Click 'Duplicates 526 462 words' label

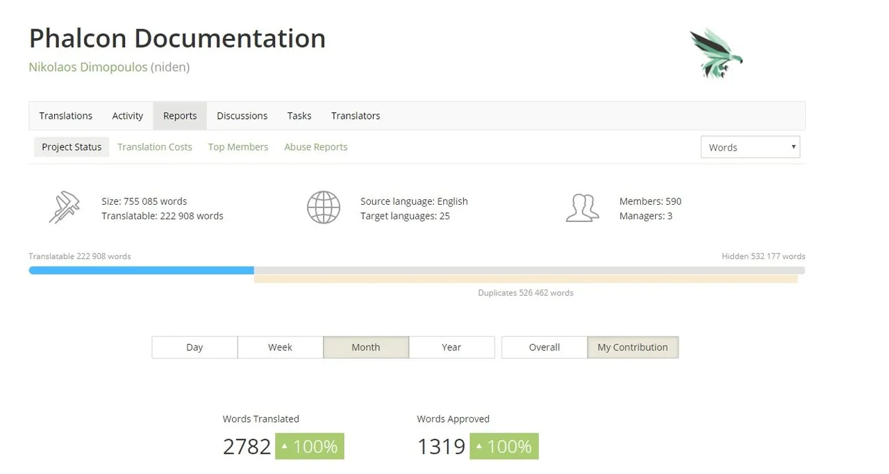526,293
